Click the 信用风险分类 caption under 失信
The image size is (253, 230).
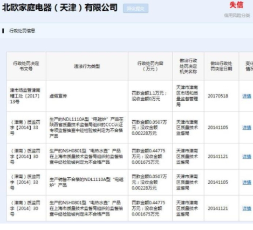point(237,16)
